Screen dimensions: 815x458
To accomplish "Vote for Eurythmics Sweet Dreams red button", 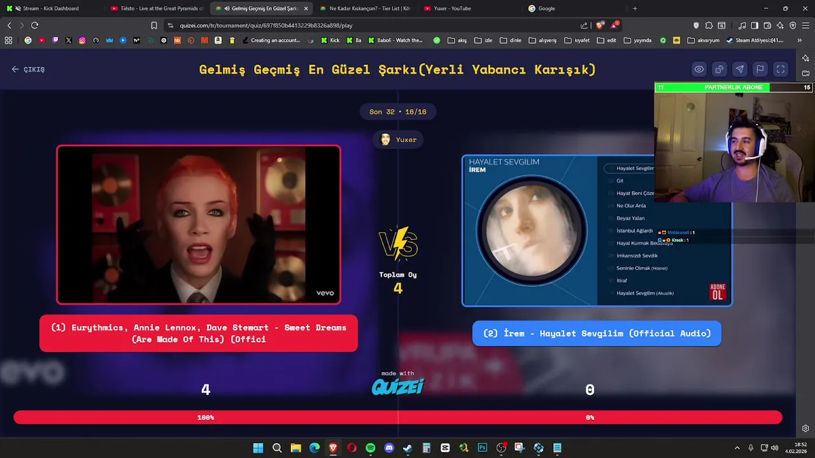I will (199, 333).
